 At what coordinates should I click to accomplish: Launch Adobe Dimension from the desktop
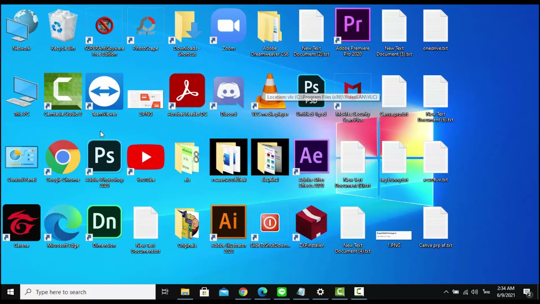point(104,227)
